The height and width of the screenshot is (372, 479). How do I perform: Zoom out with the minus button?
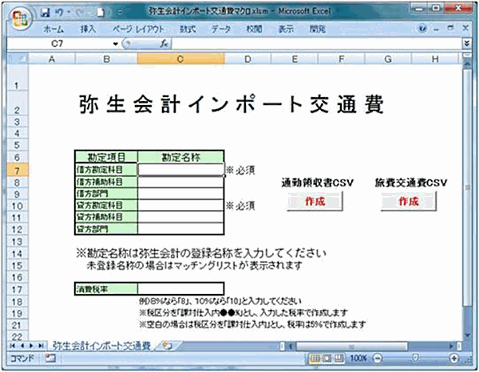(x=378, y=358)
